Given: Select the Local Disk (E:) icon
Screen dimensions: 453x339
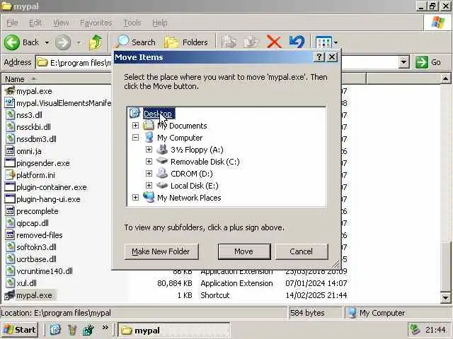Looking at the screenshot, I should point(162,185).
